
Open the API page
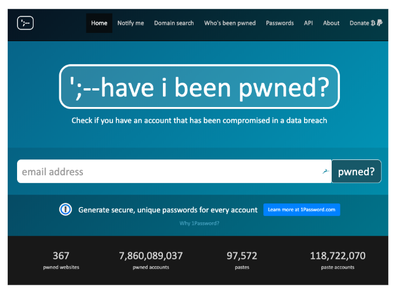[308, 23]
